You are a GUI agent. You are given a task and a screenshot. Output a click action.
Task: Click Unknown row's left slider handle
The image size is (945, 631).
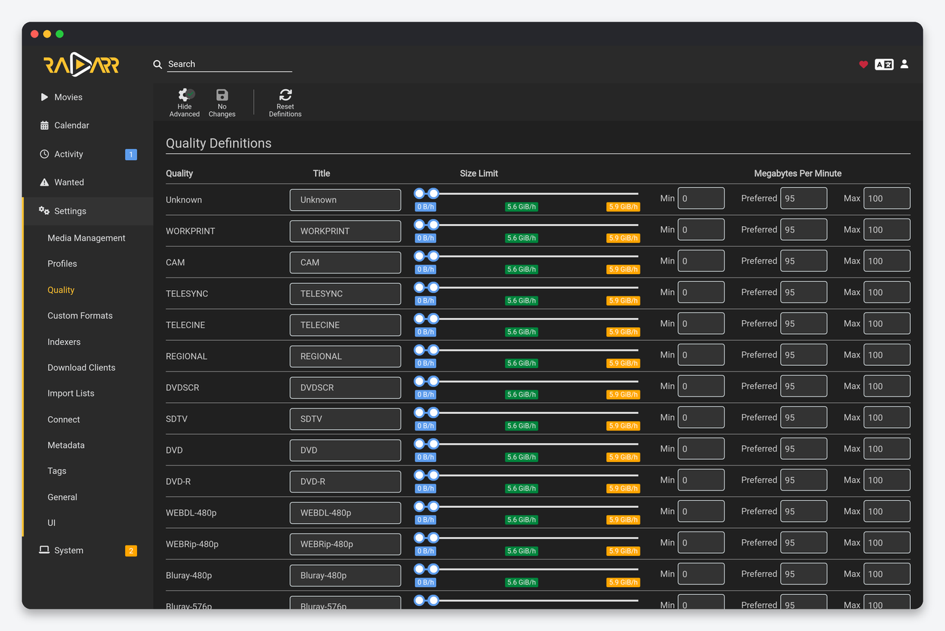419,193
